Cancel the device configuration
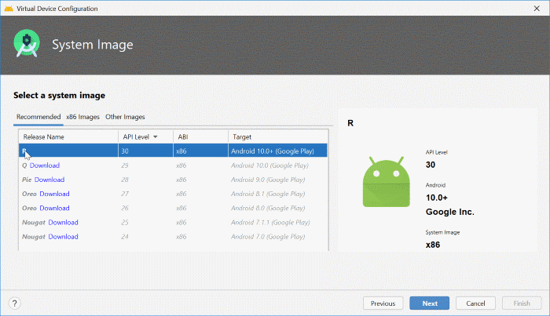This screenshot has width=550, height=316. [x=475, y=303]
